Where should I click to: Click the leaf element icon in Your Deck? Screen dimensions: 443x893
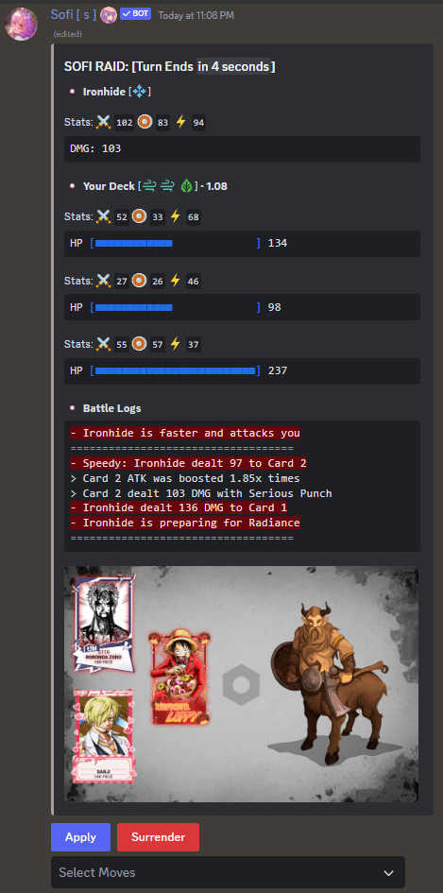point(187,185)
